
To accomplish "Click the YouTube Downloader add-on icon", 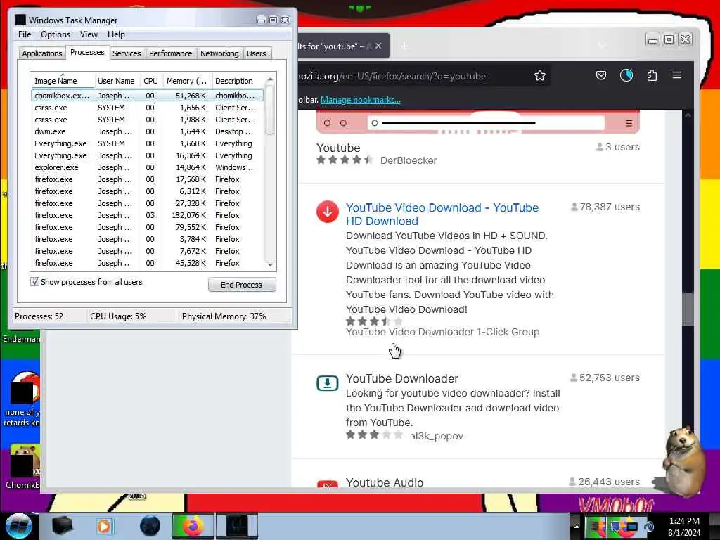I will (328, 383).
